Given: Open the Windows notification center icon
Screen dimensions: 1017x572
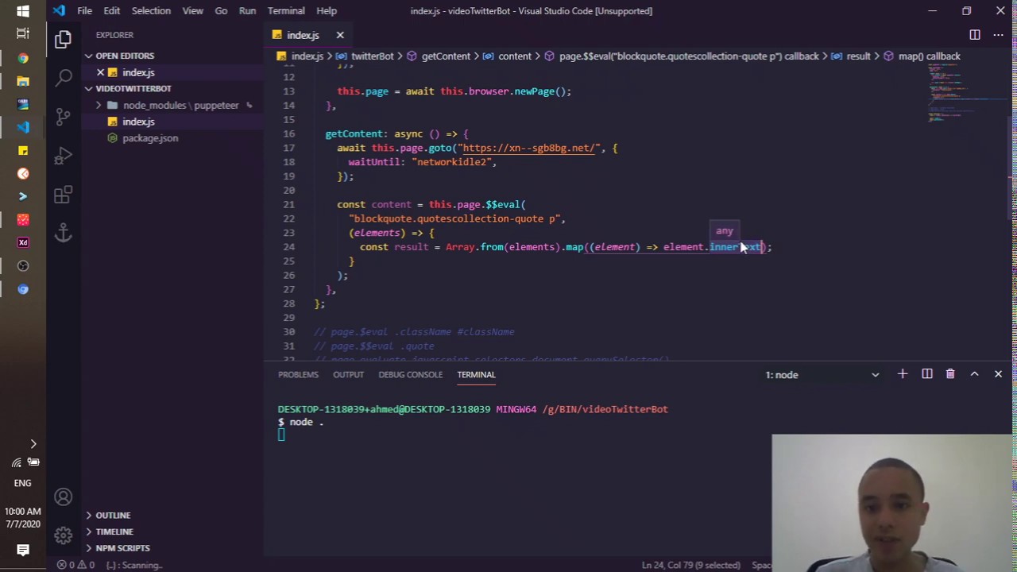Looking at the screenshot, I should tap(23, 550).
